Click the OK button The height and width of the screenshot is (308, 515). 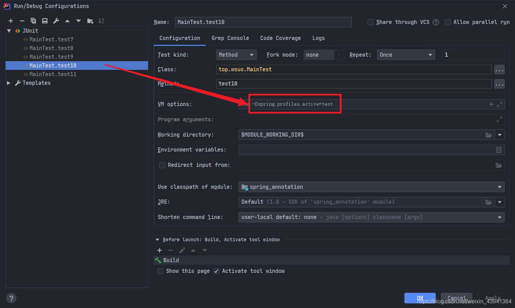point(420,298)
